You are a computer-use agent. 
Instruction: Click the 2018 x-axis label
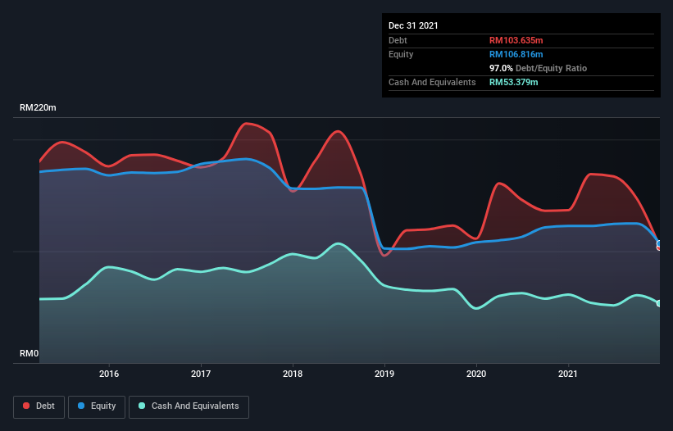pos(293,374)
